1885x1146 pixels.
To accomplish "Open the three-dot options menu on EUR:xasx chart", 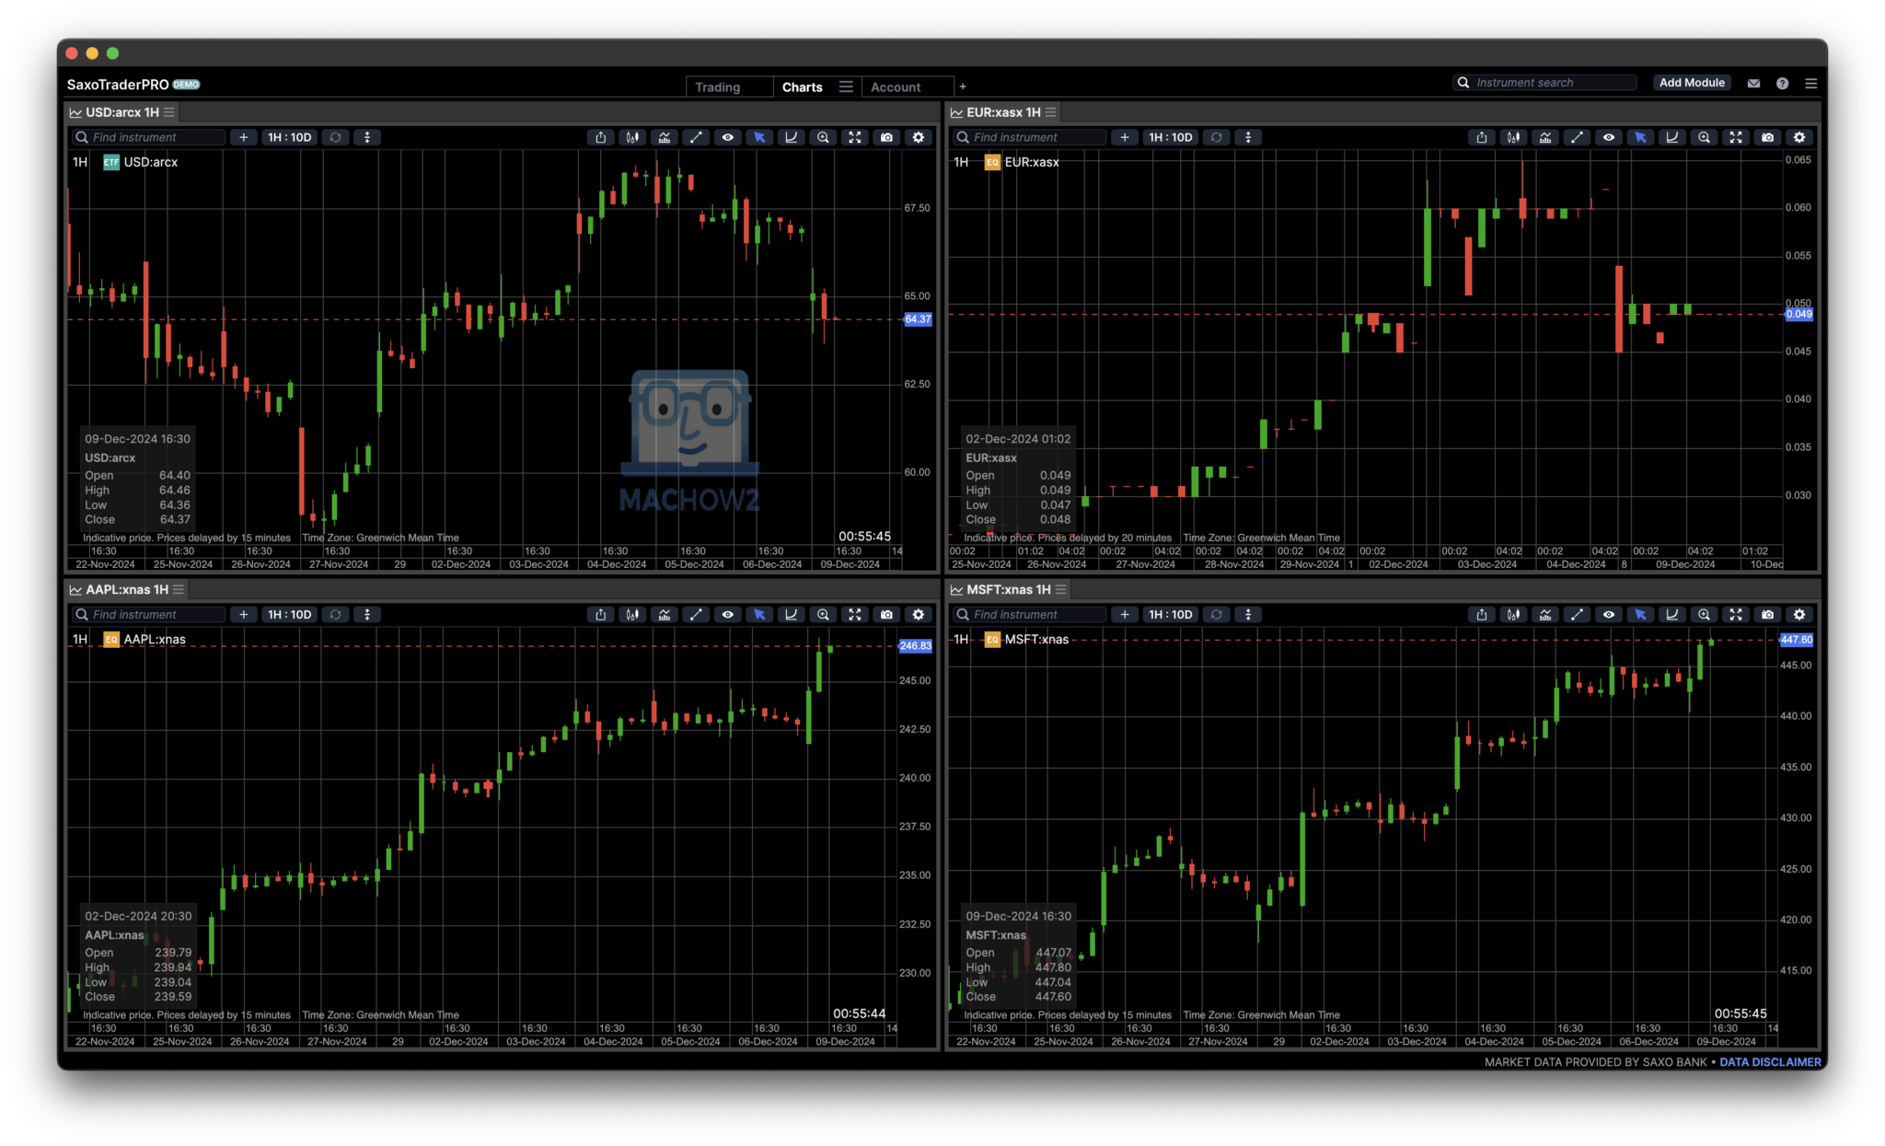I will tap(1248, 136).
